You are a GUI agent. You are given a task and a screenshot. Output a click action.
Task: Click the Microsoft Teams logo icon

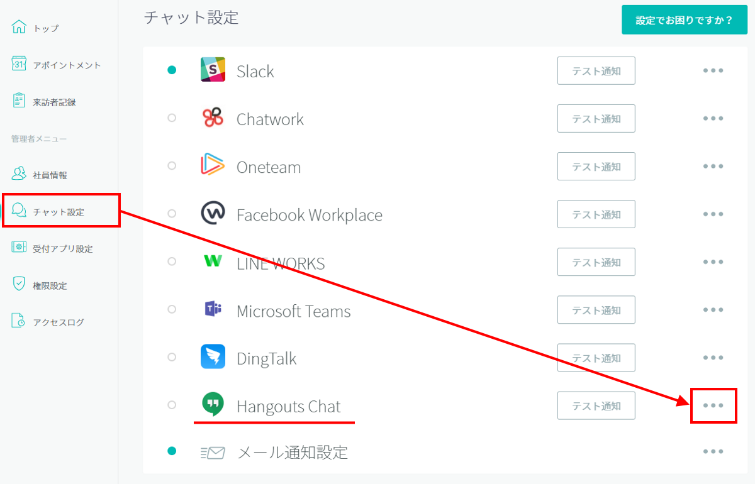213,310
